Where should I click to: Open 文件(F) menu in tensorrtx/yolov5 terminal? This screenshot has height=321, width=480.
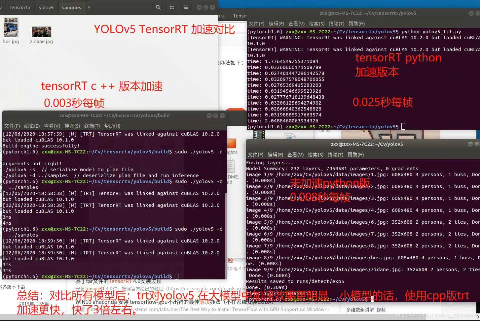(257, 24)
